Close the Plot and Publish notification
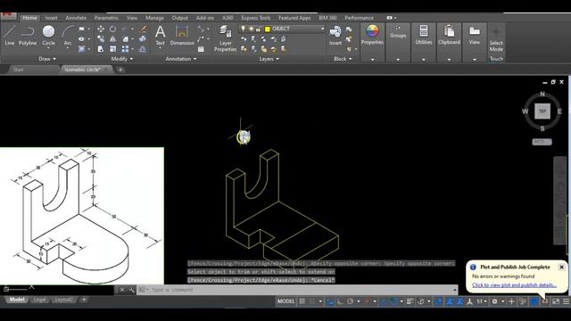The image size is (571, 321). click(561, 267)
